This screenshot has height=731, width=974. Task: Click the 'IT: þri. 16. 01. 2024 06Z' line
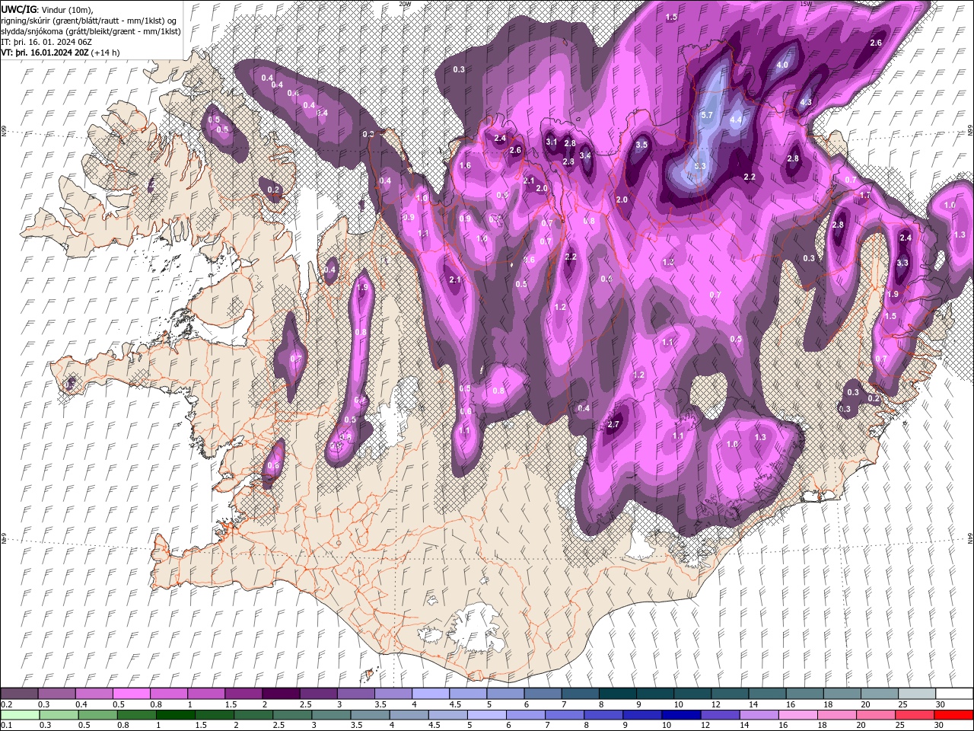48,42
